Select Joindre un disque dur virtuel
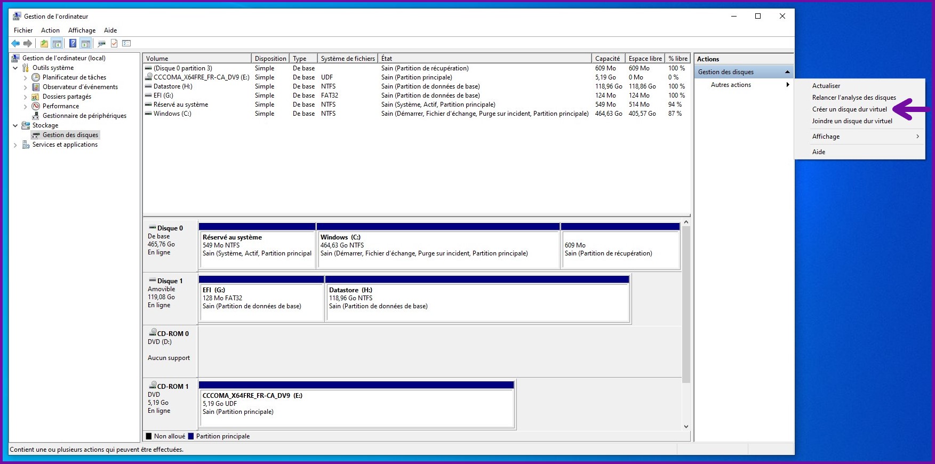 tap(852, 121)
